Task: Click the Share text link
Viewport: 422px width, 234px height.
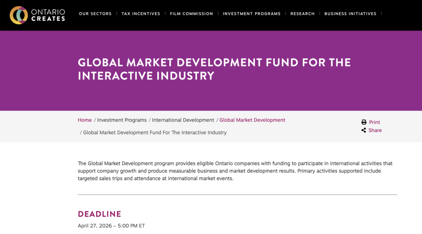Action: (375, 130)
